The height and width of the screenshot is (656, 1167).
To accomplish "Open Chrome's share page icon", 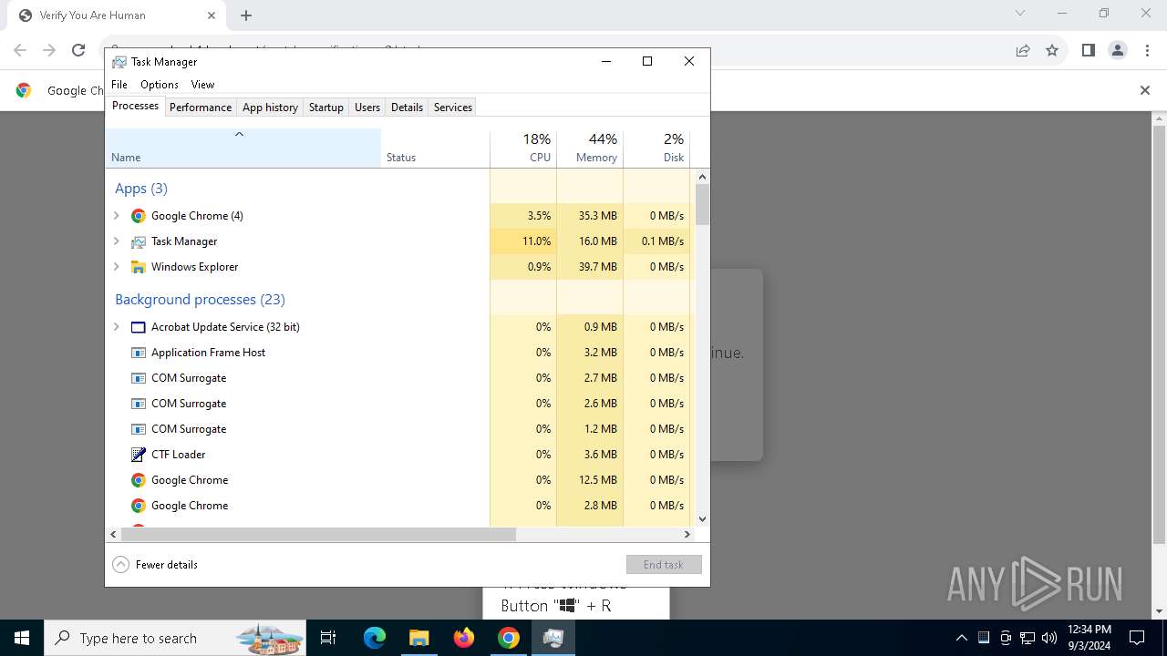I will (1023, 51).
